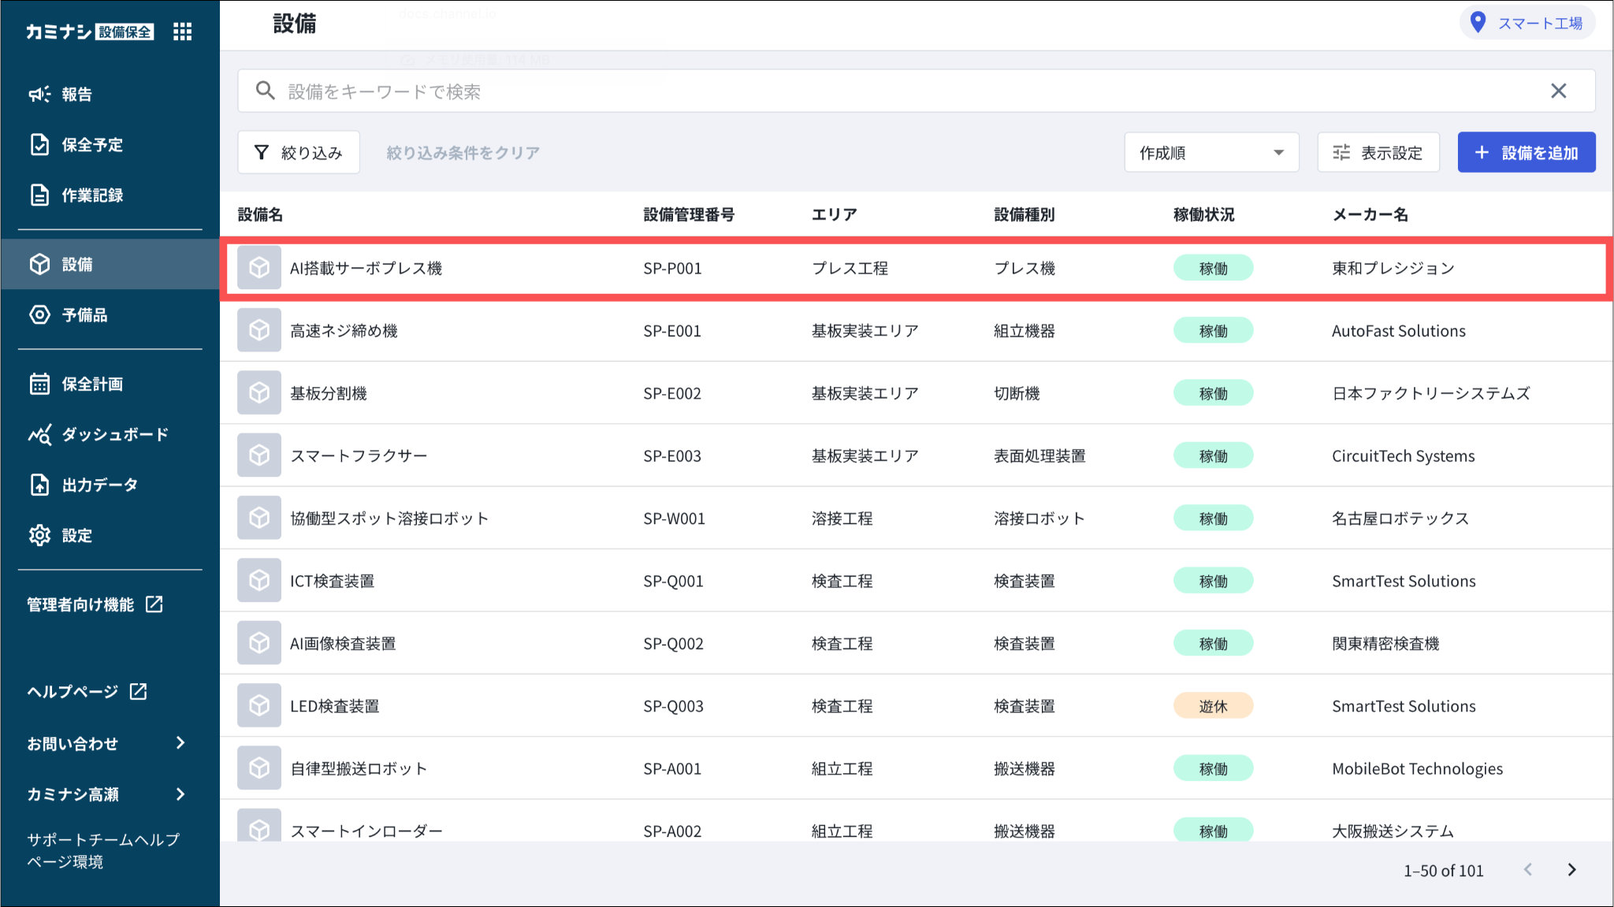Viewport: 1614px width, 907px height.
Task: Open 作業記録 document icon
Action: click(x=39, y=195)
